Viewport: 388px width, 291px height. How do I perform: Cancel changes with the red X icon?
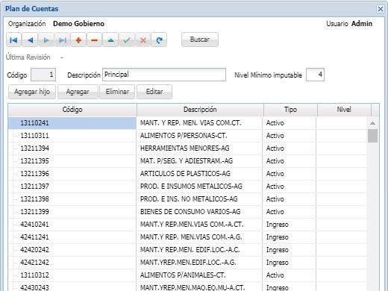click(143, 40)
